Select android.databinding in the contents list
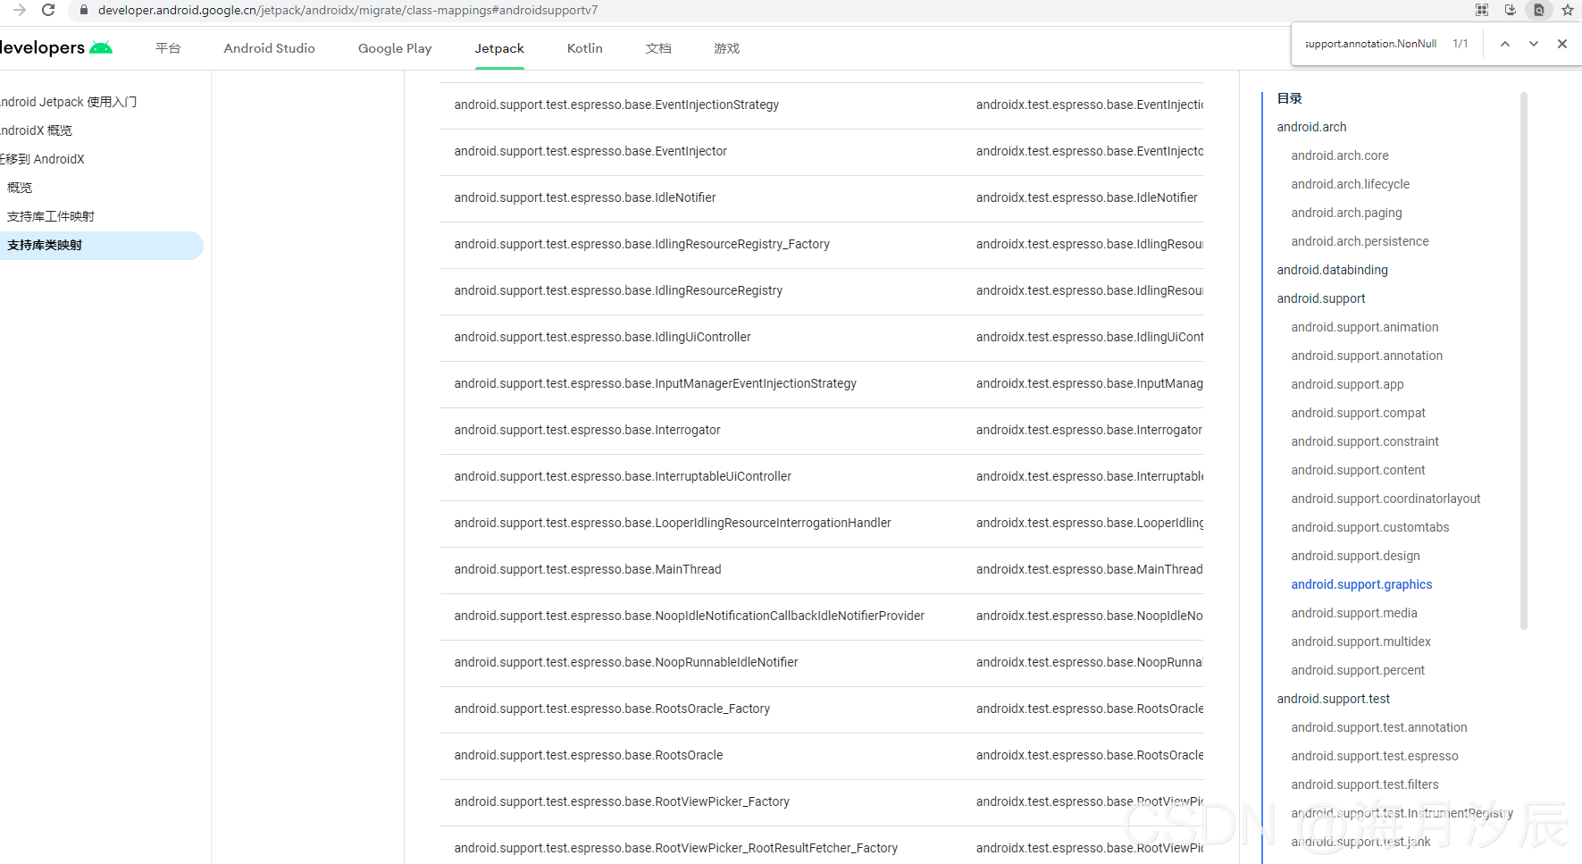This screenshot has width=1582, height=864. (1332, 269)
